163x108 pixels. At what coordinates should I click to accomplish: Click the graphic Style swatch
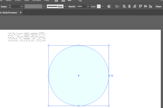point(99,6)
